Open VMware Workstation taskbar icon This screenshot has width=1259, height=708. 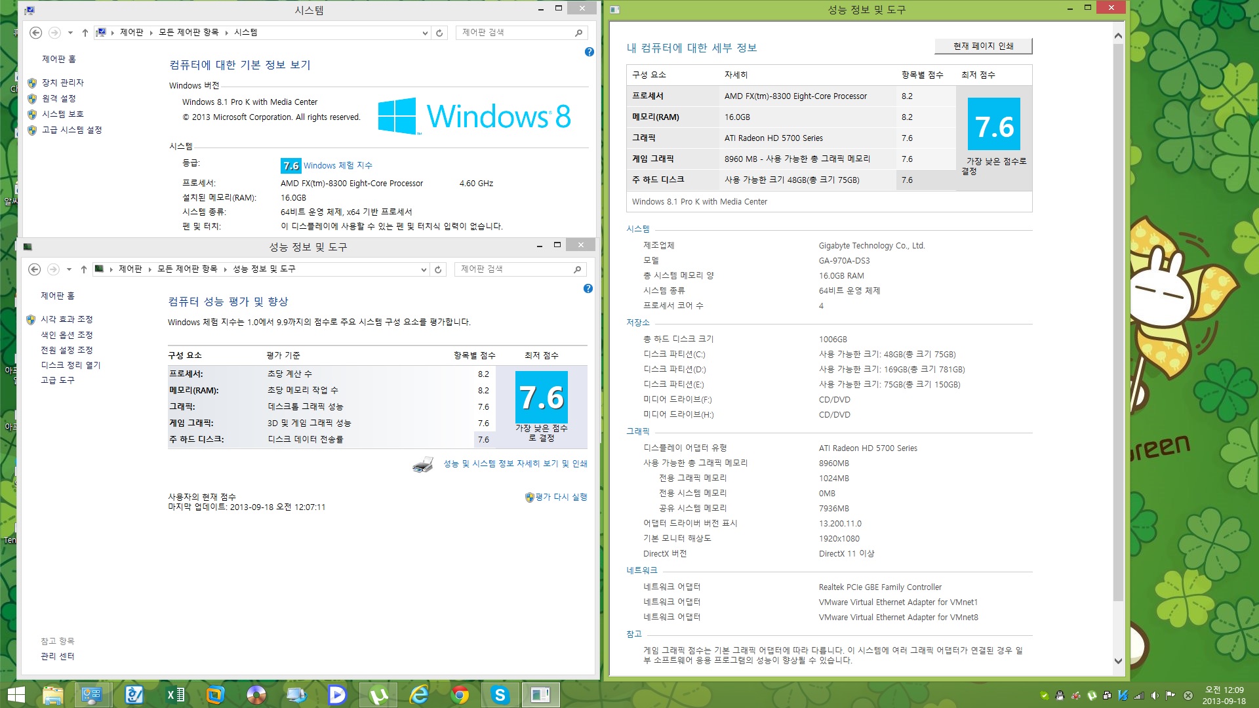[214, 695]
